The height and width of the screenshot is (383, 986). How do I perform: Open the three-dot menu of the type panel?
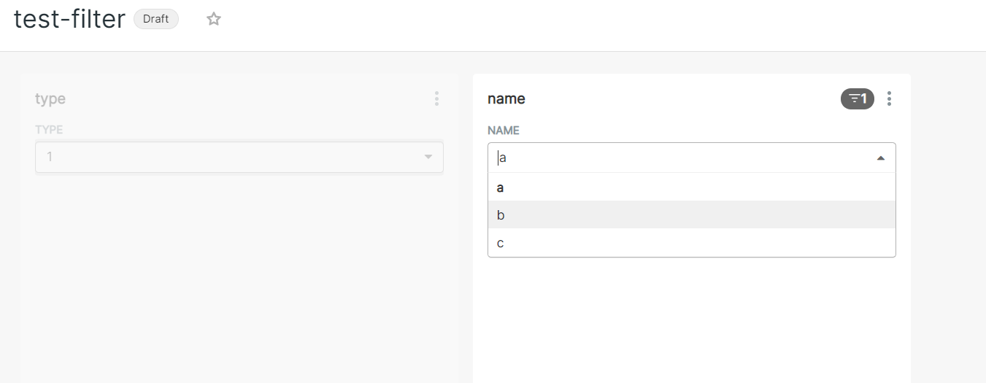(x=436, y=98)
